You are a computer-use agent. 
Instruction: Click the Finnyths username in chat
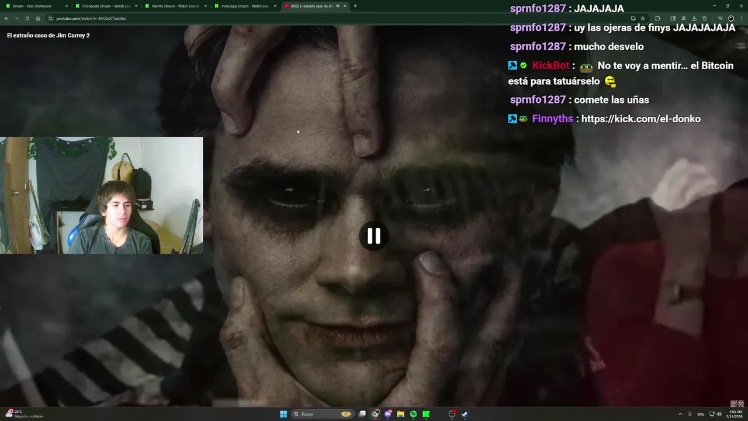coord(552,119)
